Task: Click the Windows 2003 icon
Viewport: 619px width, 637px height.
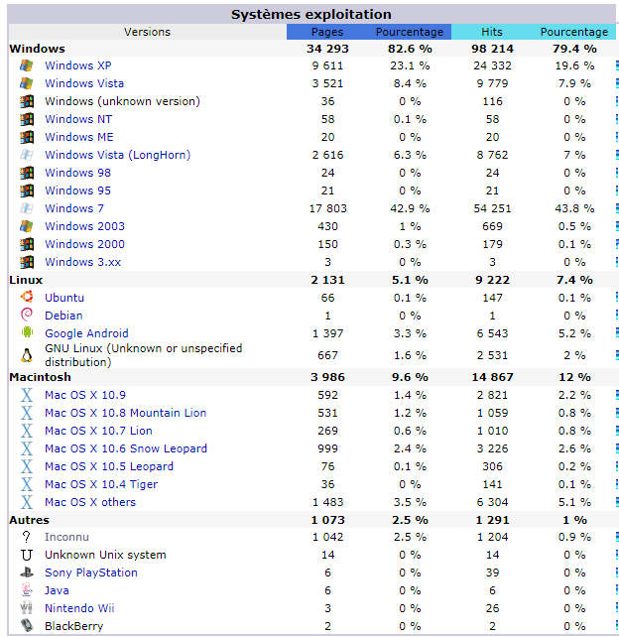Action: [27, 226]
